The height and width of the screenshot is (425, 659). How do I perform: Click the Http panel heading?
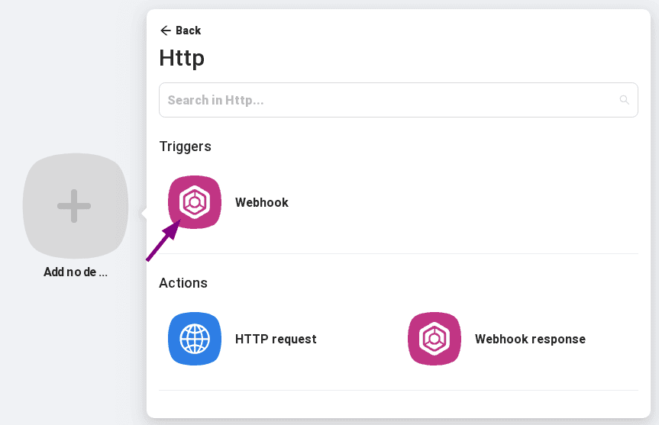182,58
